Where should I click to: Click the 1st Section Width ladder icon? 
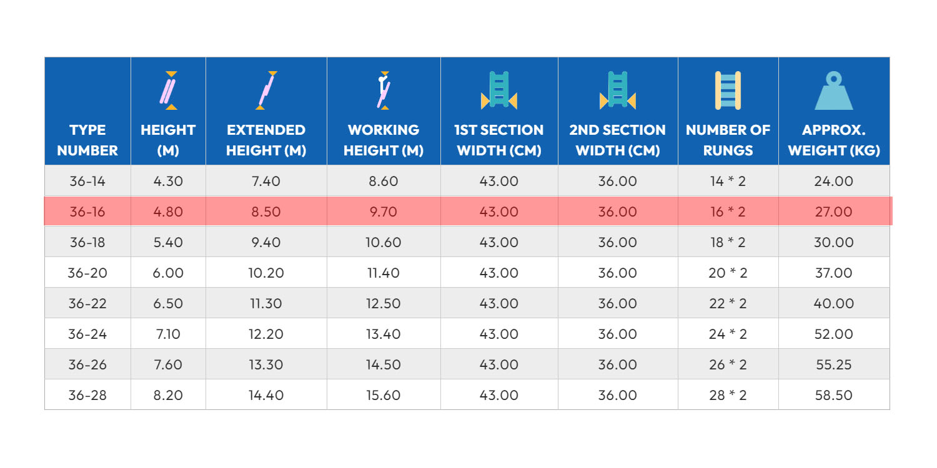click(498, 91)
